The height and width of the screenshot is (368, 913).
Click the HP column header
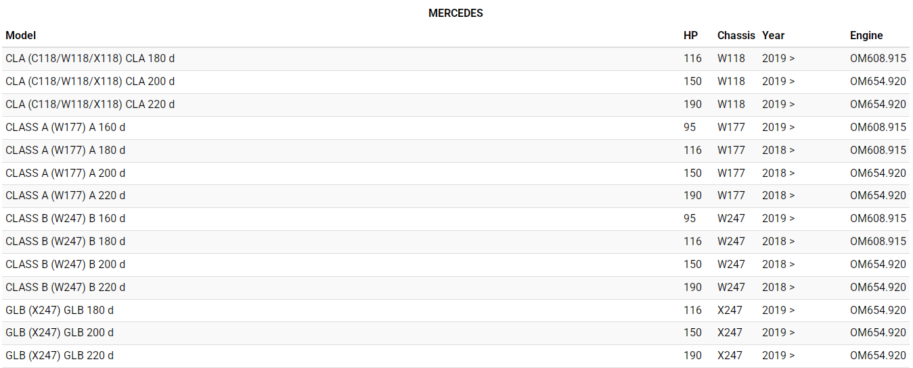coord(690,35)
